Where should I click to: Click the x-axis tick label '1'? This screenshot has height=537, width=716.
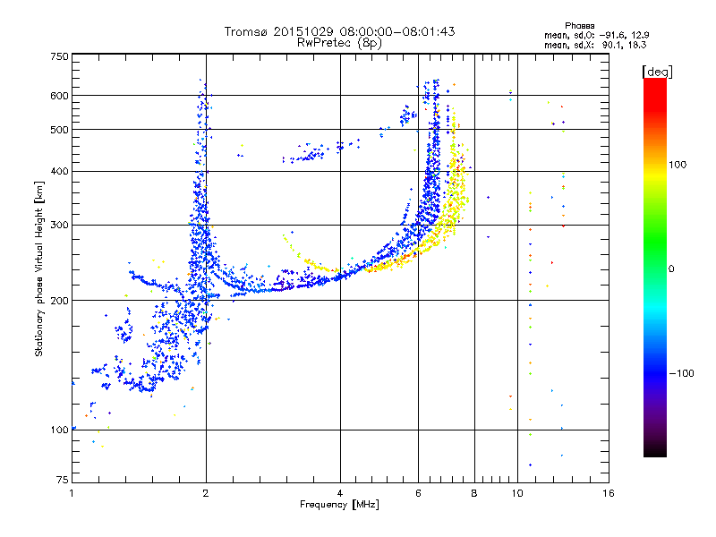(72, 493)
